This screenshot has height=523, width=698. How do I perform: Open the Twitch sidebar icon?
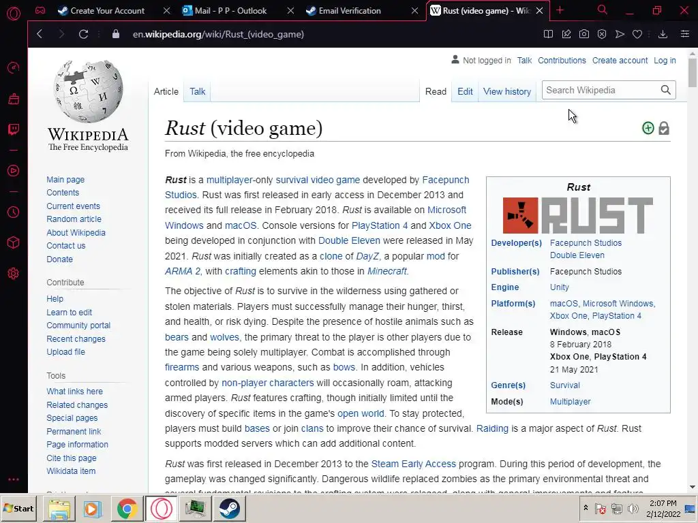coord(14,129)
